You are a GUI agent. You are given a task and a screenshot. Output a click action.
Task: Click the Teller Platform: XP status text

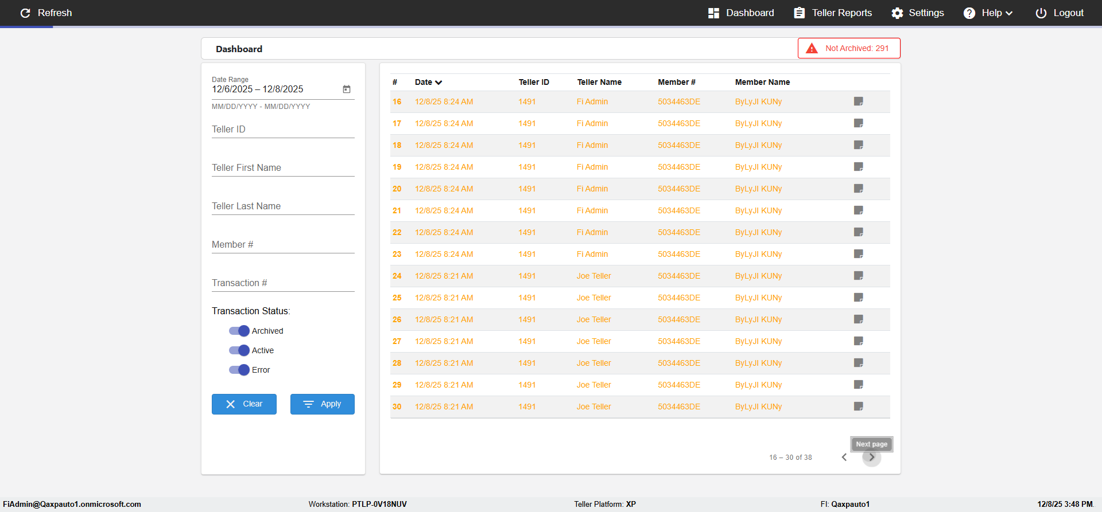tap(605, 504)
